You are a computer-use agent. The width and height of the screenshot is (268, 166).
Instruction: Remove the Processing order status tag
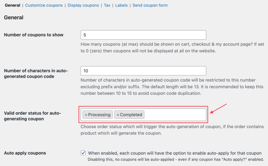(x=86, y=115)
